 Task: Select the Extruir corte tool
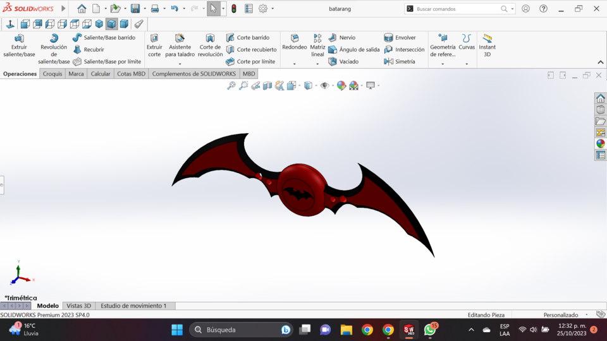[x=154, y=45]
